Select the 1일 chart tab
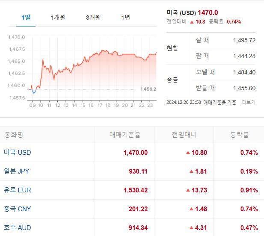Viewport: 264px width, 236px height. click(x=26, y=18)
